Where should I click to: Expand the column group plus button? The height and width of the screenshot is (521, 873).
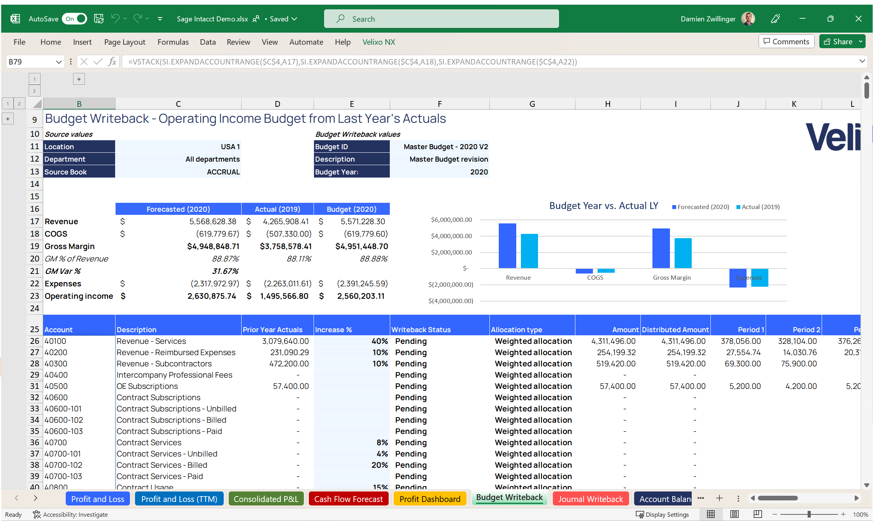(x=79, y=79)
